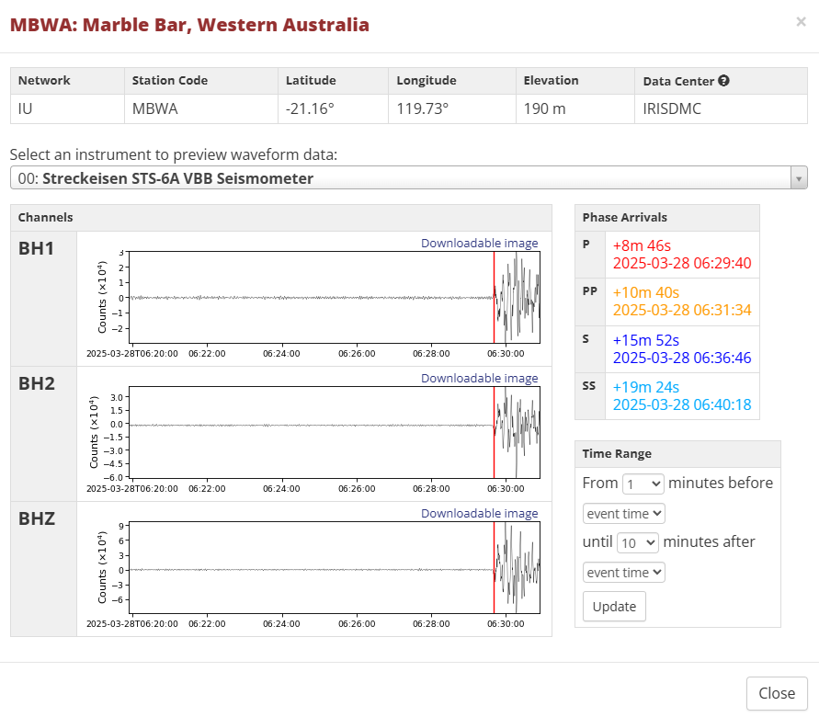Expand the 'From' minutes before dropdown

point(643,484)
